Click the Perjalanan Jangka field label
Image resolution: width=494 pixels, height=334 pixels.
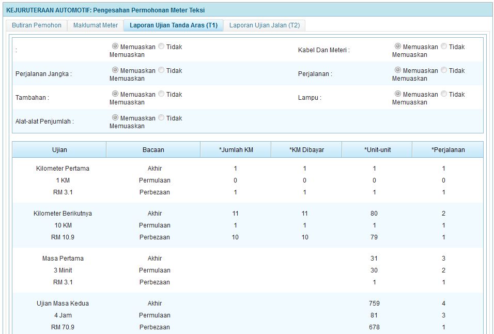[43, 74]
